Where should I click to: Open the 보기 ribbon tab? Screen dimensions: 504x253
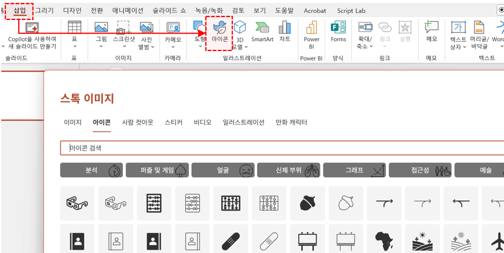[x=259, y=11]
